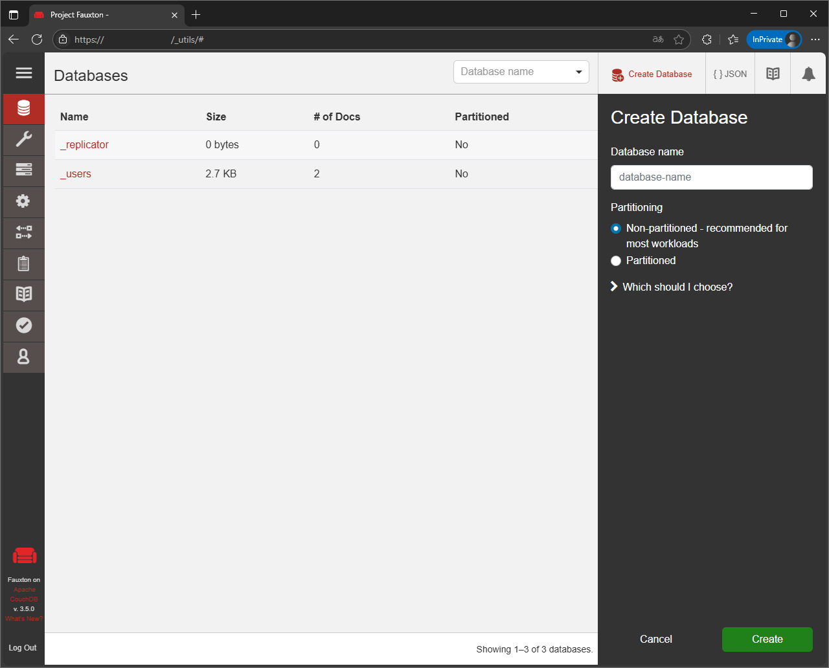Screen dimensions: 829x668
Task: Click the 2.7 KB size cell
Action: [221, 173]
